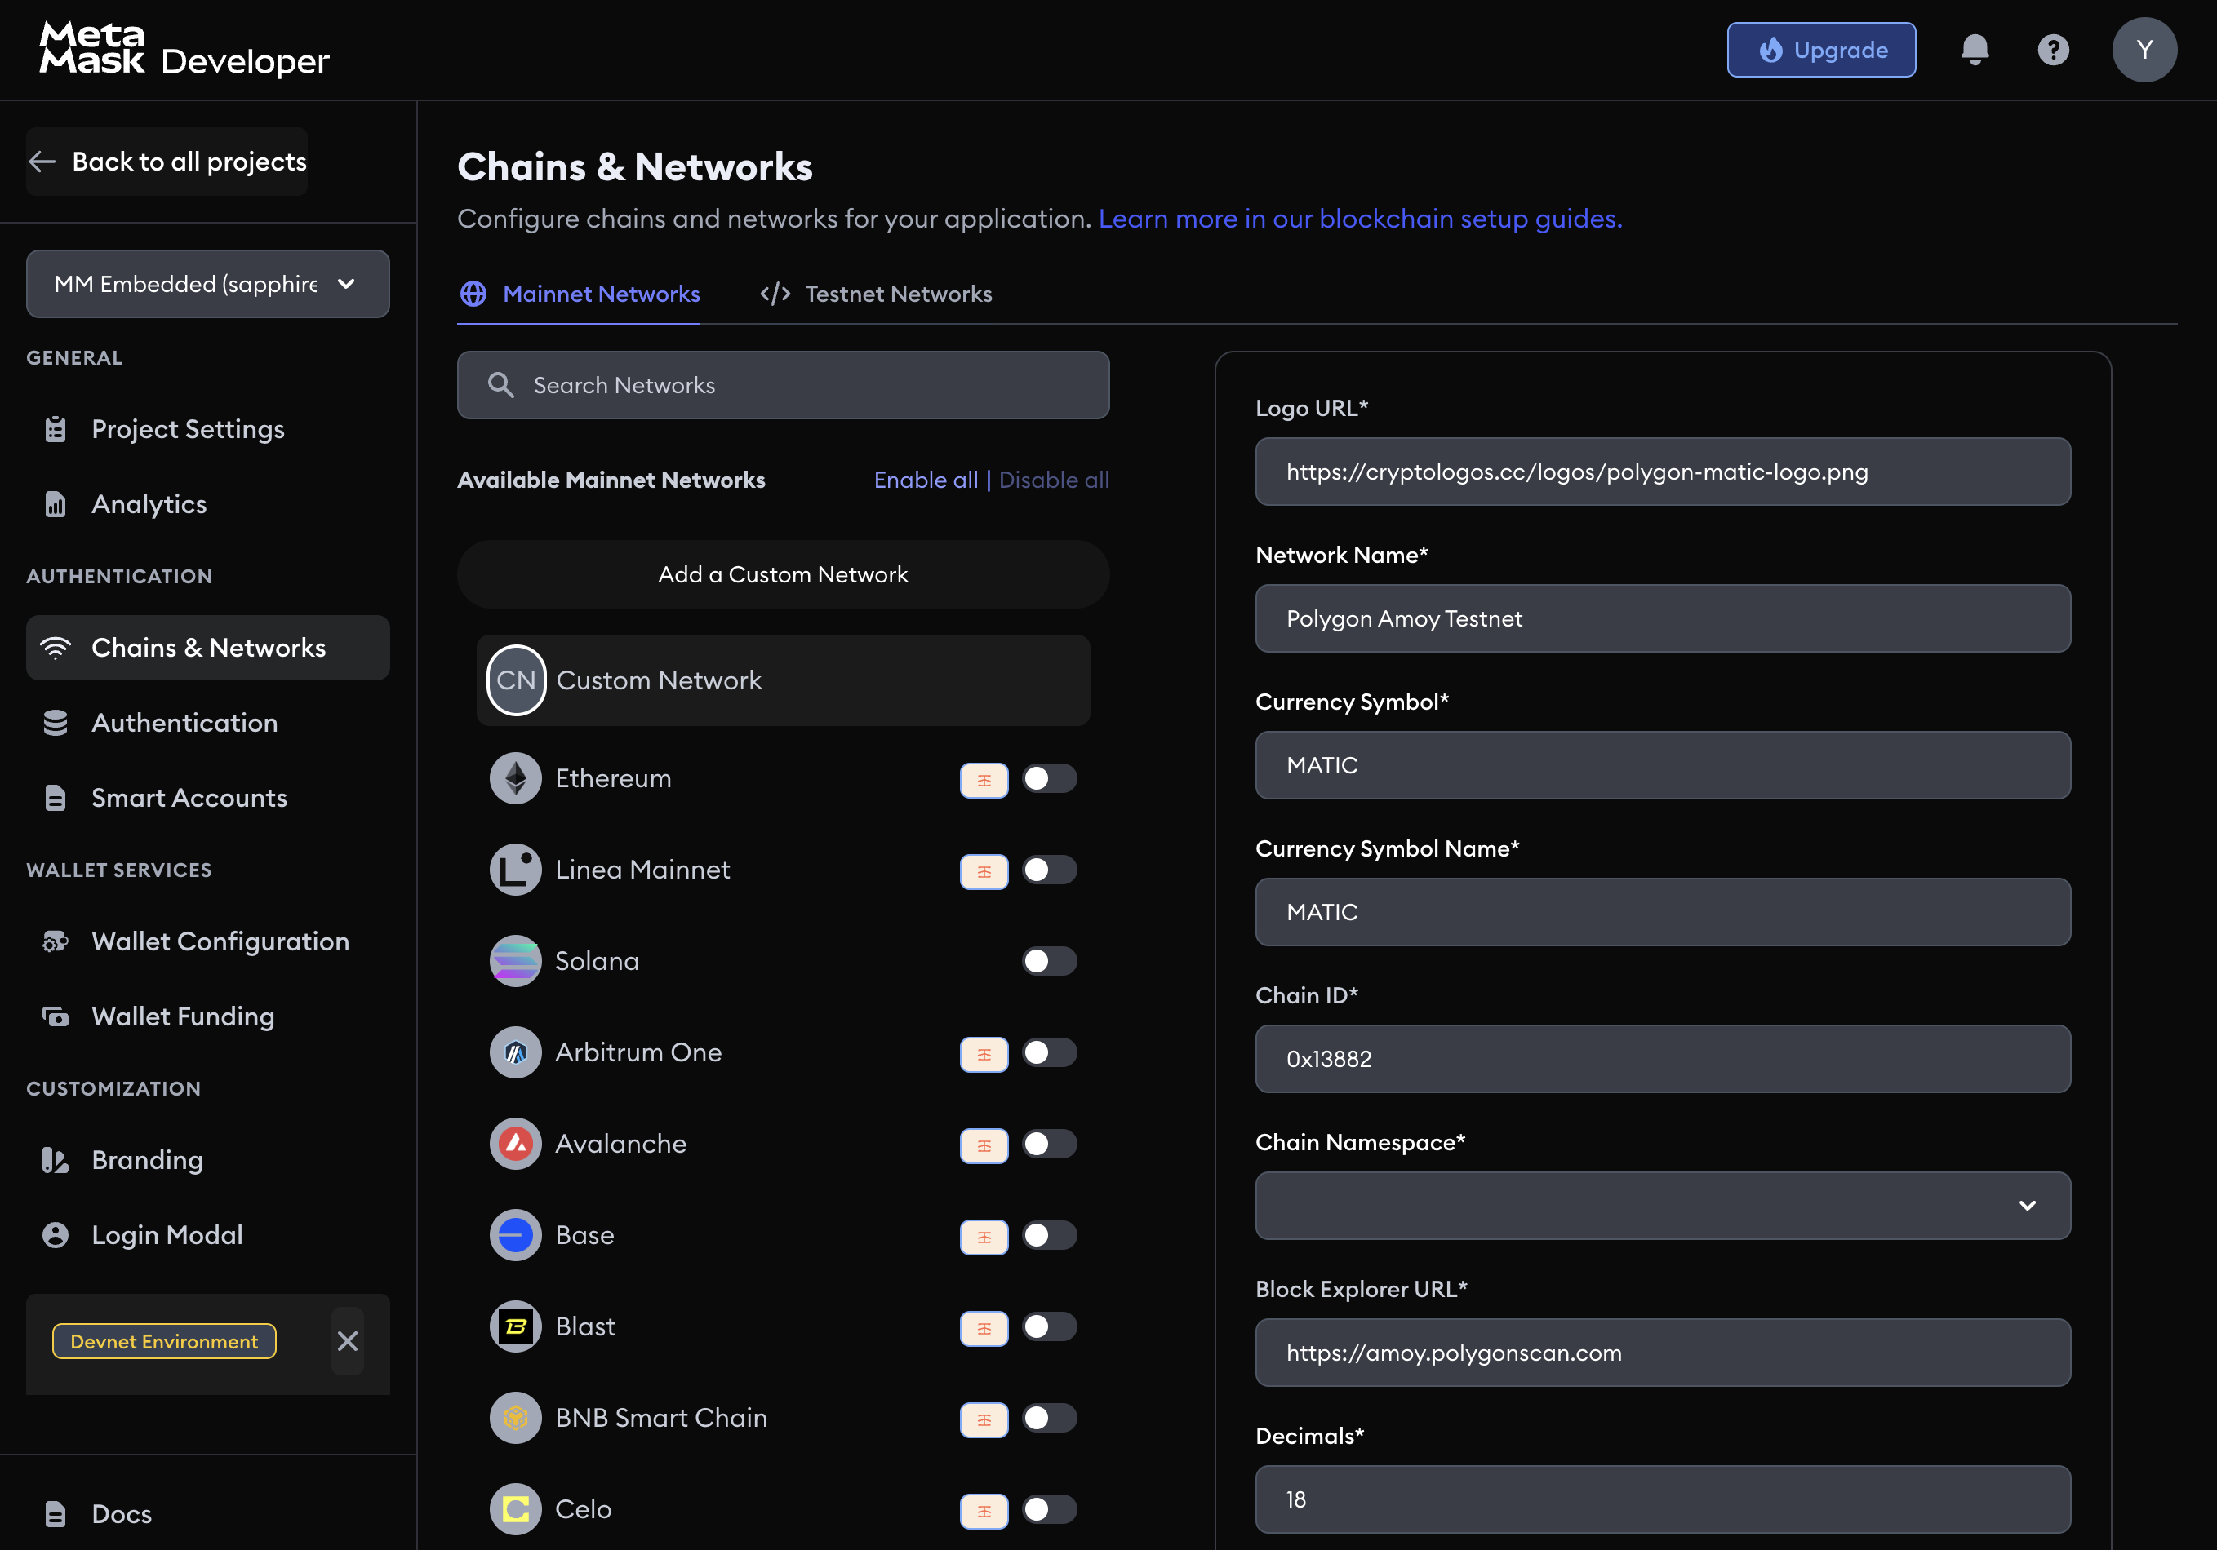2217x1550 pixels.
Task: Click the Blast logo icon
Action: click(516, 1326)
